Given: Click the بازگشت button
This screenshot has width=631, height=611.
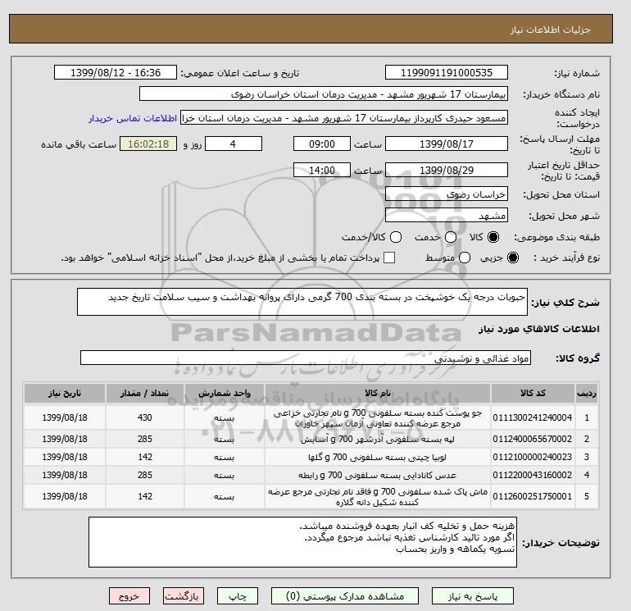Looking at the screenshot, I should point(183,596).
